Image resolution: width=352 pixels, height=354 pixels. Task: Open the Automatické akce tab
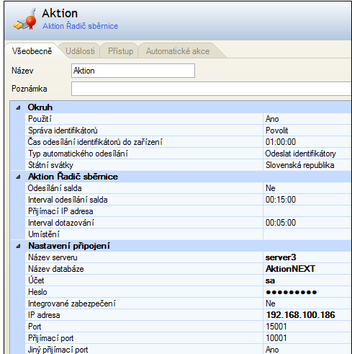[178, 51]
